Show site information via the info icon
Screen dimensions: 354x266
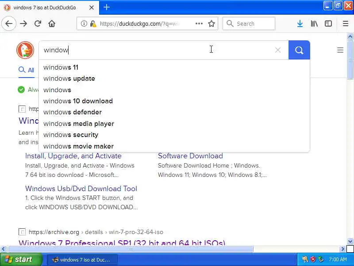pyautogui.click(x=84, y=23)
